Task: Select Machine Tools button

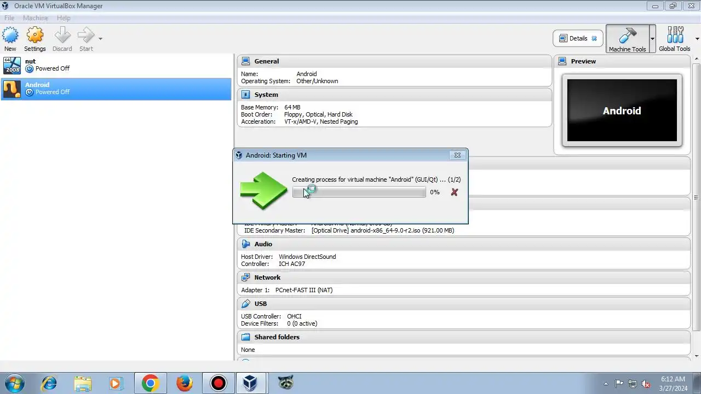Action: coord(628,39)
